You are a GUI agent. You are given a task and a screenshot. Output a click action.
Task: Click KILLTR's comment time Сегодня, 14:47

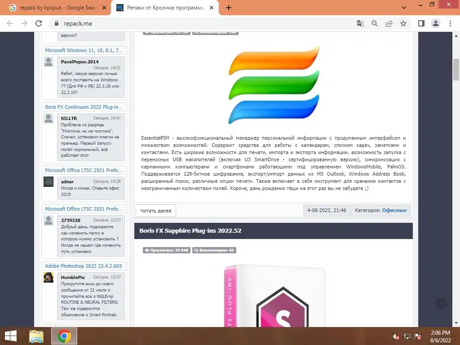click(x=107, y=118)
